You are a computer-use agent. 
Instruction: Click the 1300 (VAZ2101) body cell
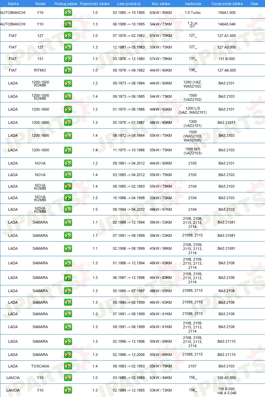[193, 124]
